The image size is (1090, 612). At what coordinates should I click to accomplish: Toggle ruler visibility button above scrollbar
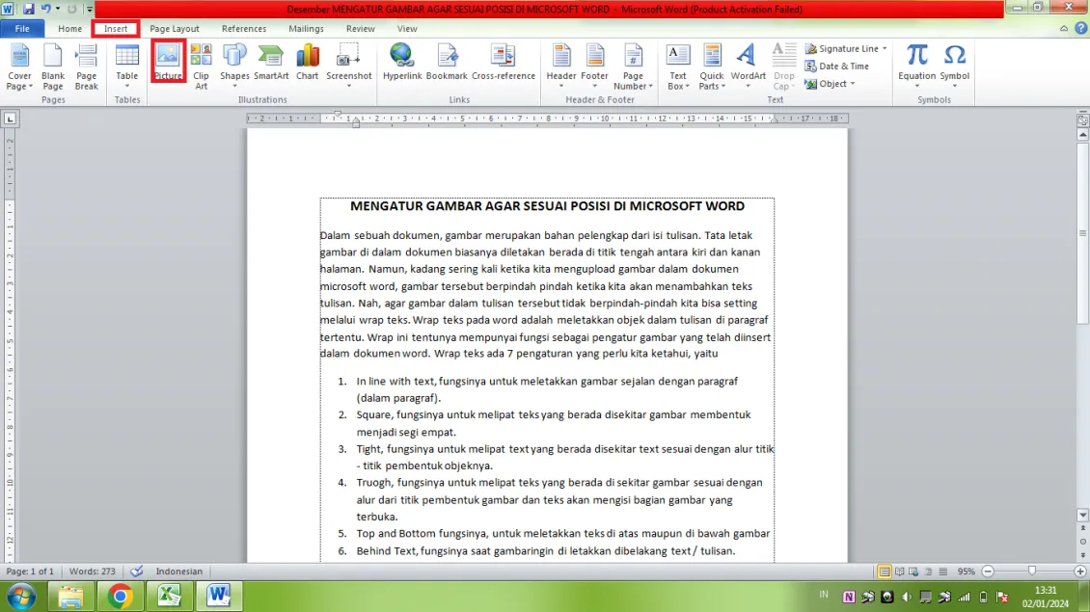[1082, 120]
